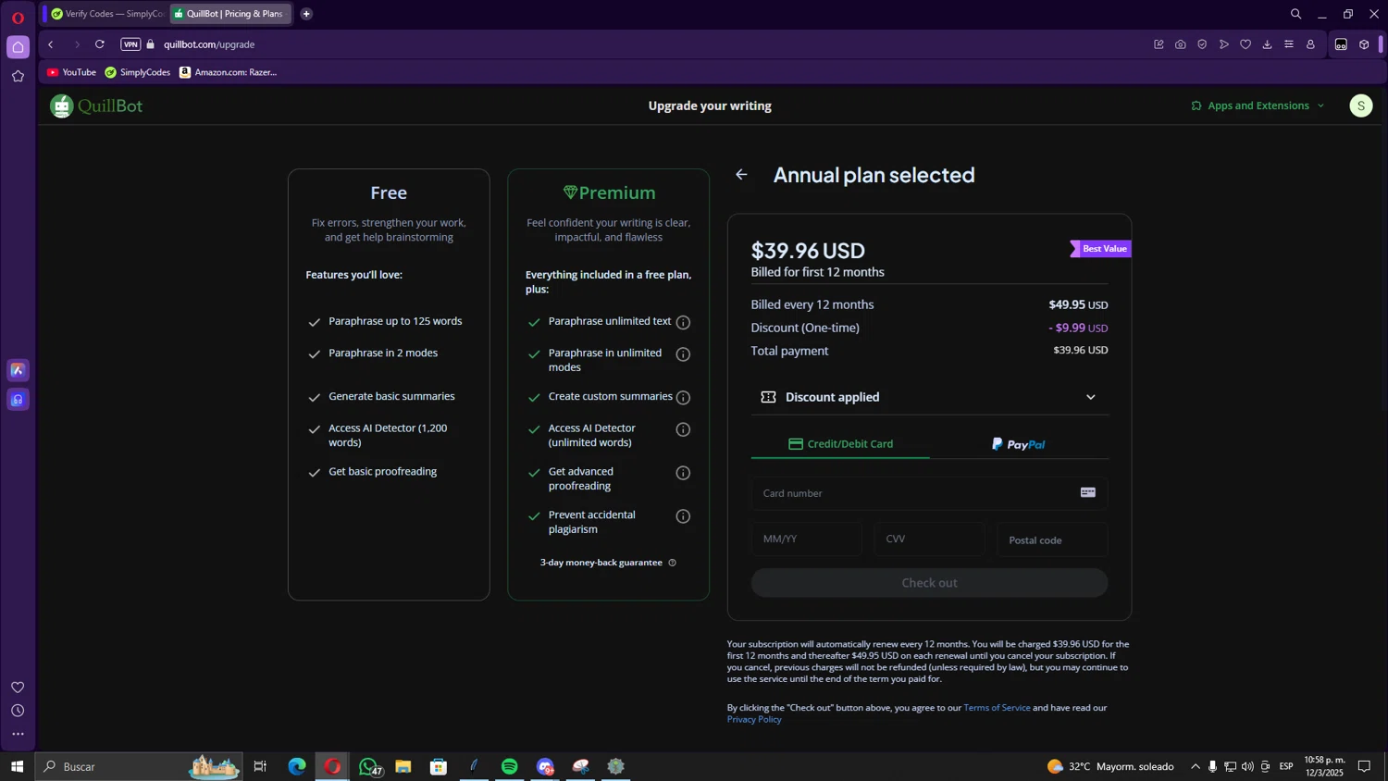Open the downloads icon in the toolbar
Image resolution: width=1388 pixels, height=781 pixels.
1267,44
